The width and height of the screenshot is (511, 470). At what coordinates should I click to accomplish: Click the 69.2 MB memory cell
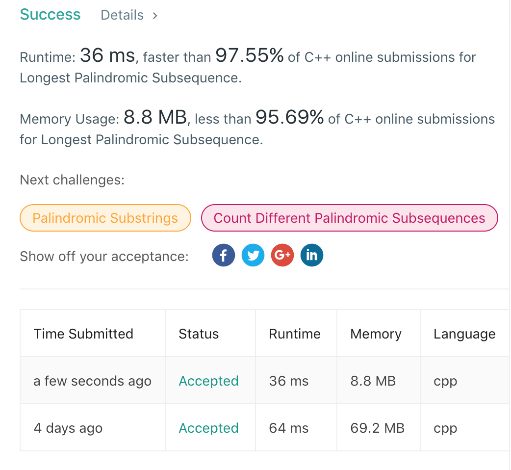tap(377, 428)
